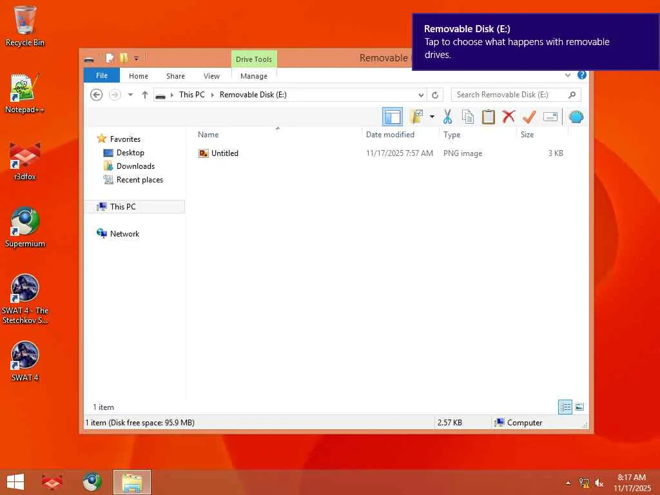Select the Notepad++ desktop shortcut

pyautogui.click(x=25, y=93)
